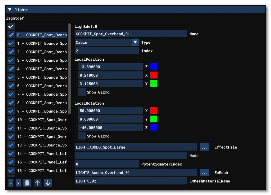
Task: Toggle checkbox for lightdef 10
Action: coord(11,120)
